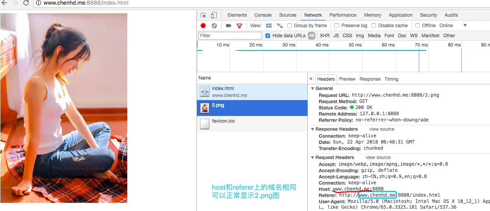
Task: Toggle the device toolbar icon
Action: pos(214,15)
